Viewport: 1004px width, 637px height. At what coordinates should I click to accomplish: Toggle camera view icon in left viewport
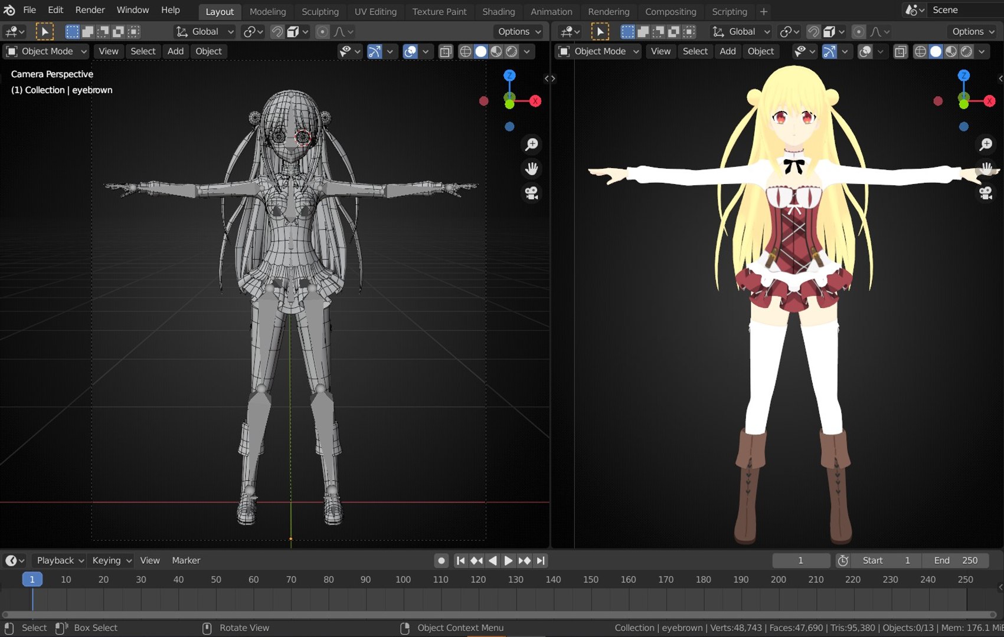532,193
